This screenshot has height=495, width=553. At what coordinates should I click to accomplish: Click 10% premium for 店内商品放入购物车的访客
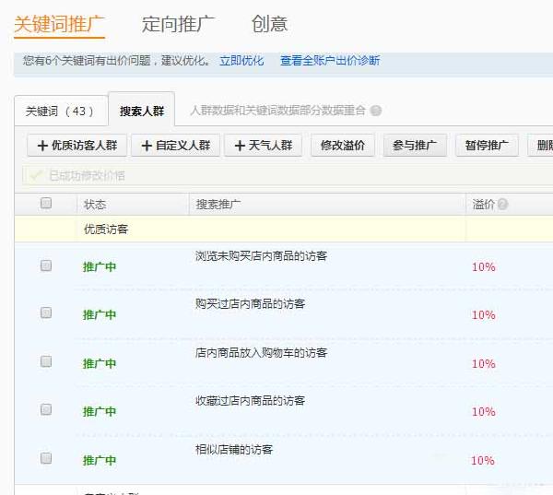pos(484,364)
